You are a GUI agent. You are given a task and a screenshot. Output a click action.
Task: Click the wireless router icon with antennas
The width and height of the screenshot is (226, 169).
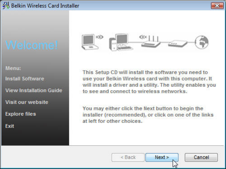click(151, 42)
